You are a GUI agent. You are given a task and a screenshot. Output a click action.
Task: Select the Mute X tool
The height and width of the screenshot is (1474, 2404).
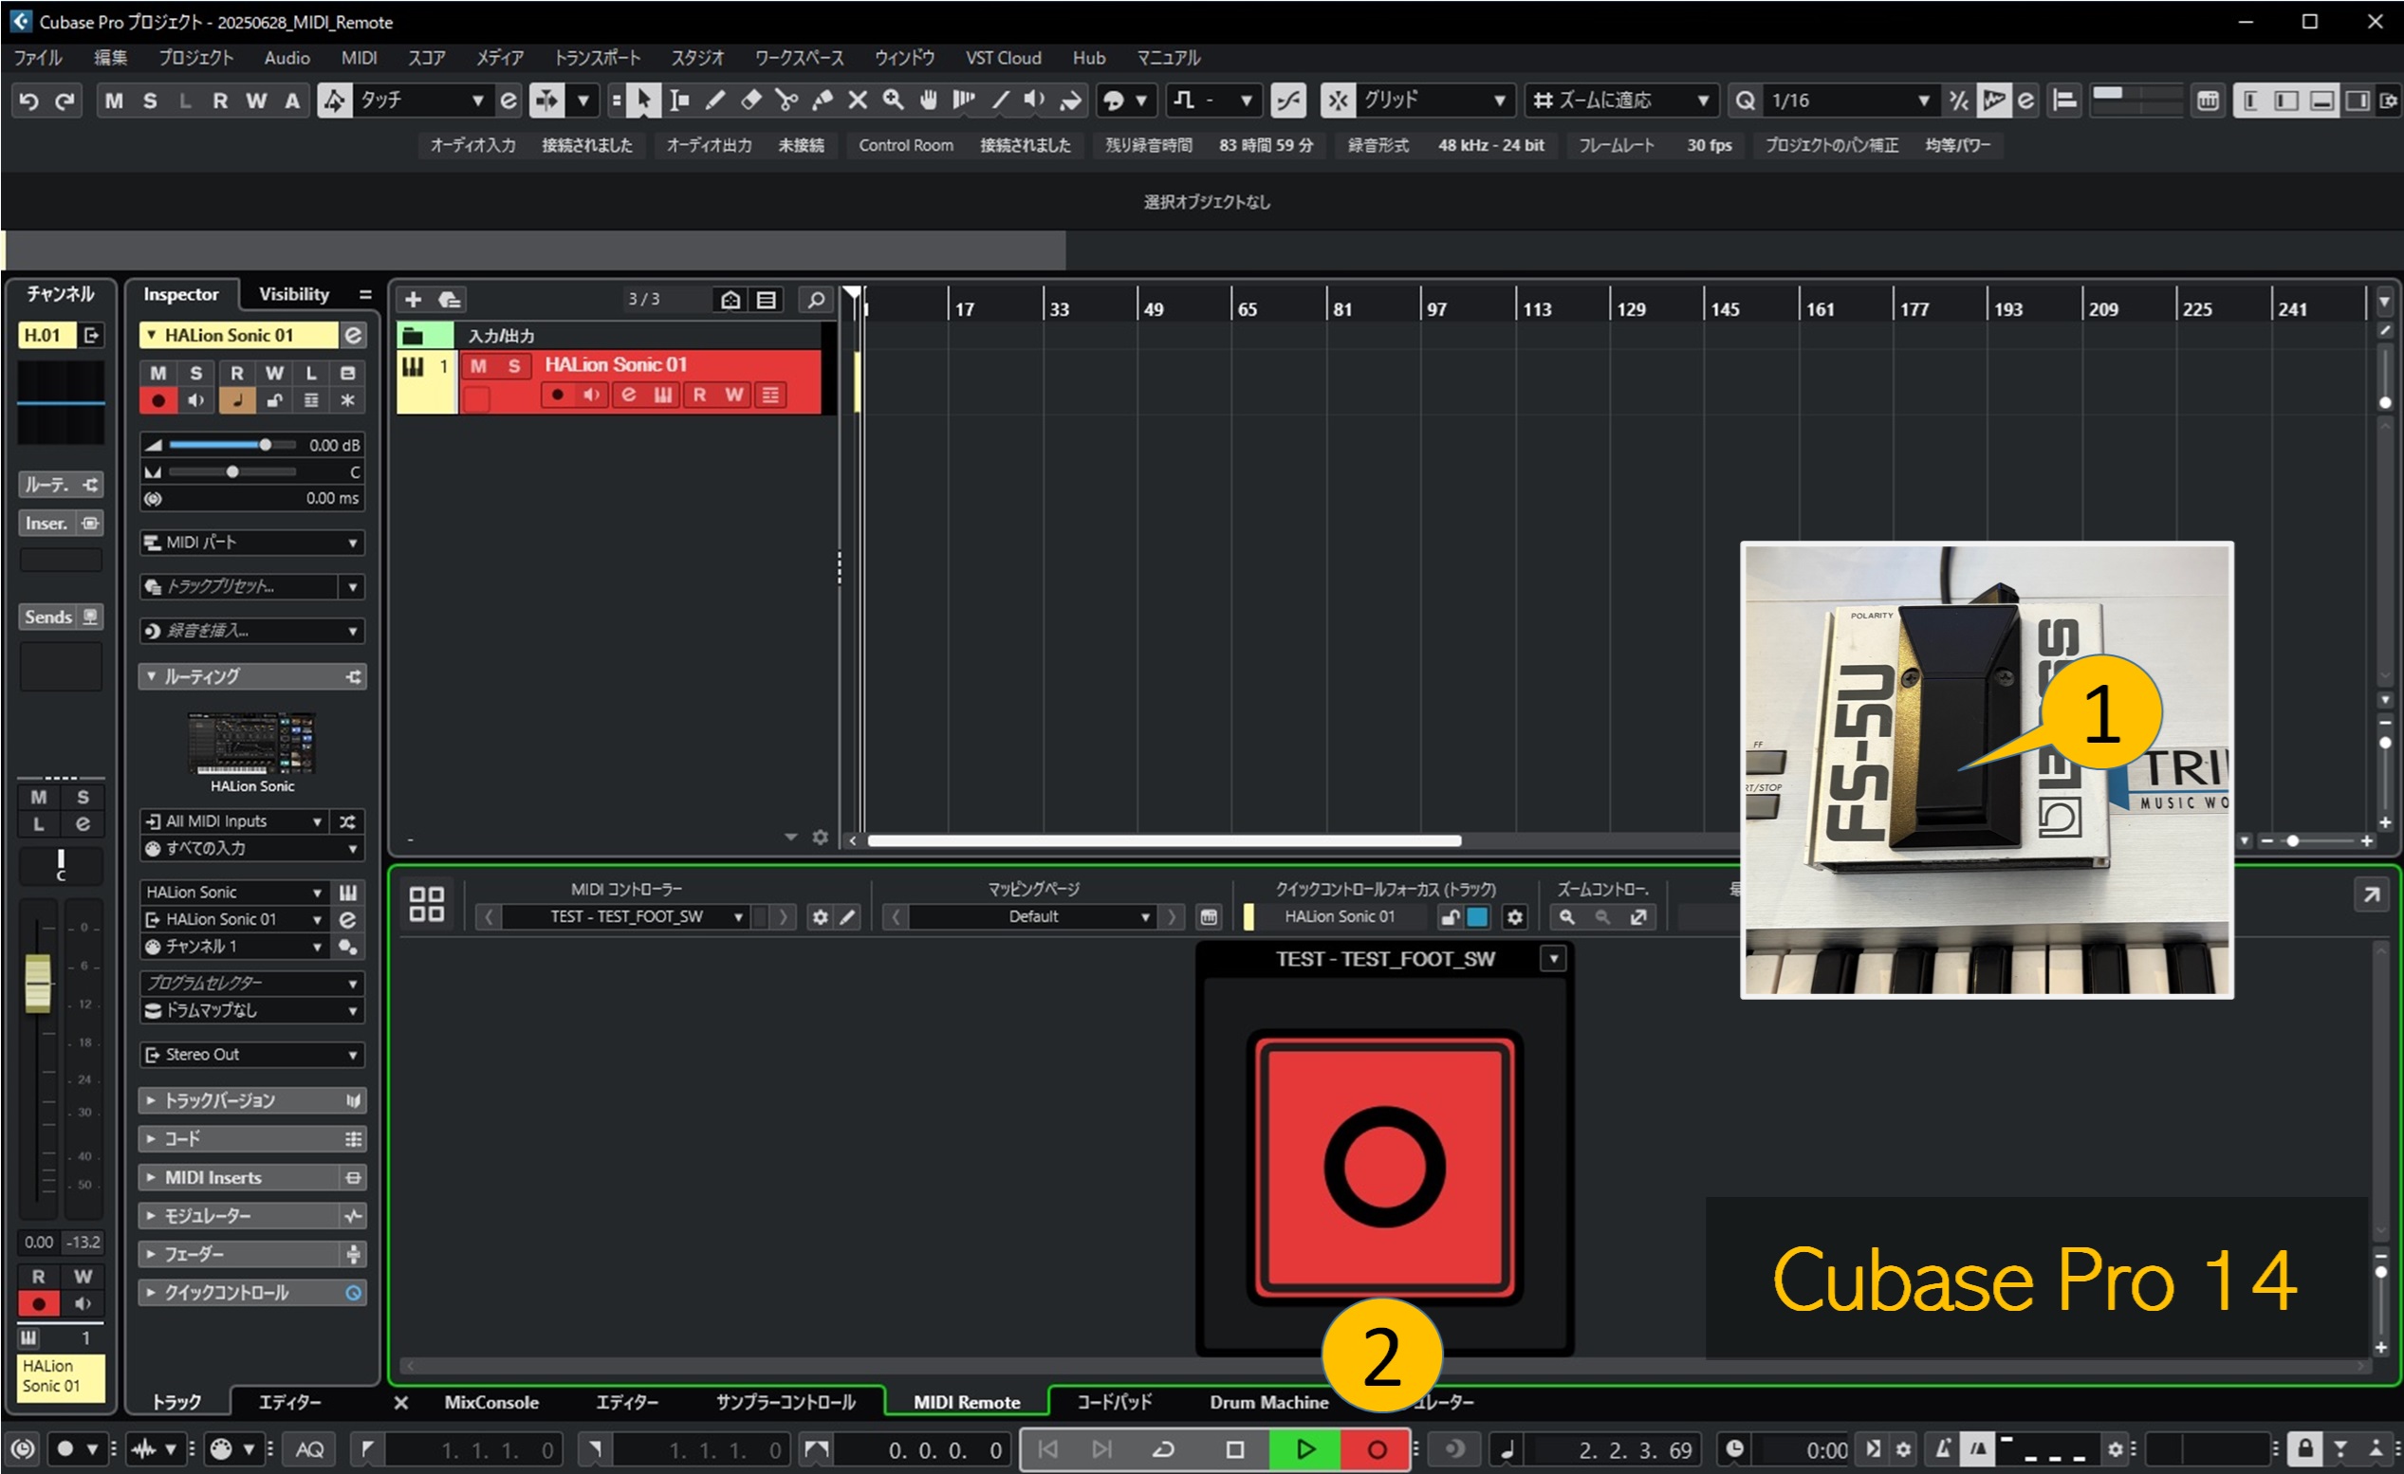click(x=858, y=101)
